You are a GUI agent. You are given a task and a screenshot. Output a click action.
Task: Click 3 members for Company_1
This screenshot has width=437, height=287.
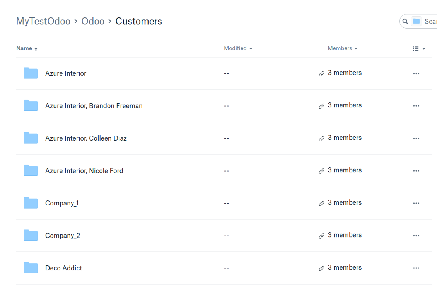[x=345, y=202]
